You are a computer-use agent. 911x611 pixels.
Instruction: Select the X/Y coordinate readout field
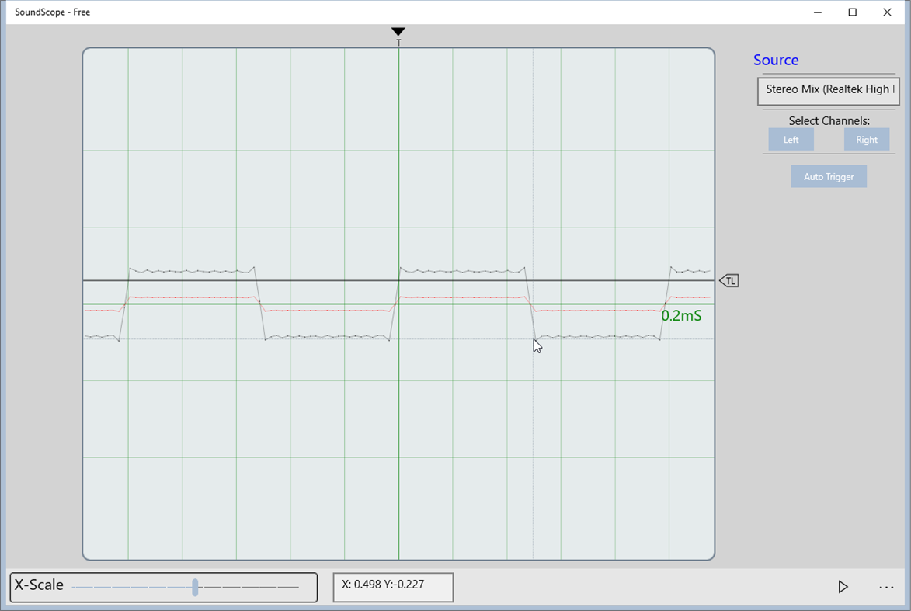(x=393, y=587)
